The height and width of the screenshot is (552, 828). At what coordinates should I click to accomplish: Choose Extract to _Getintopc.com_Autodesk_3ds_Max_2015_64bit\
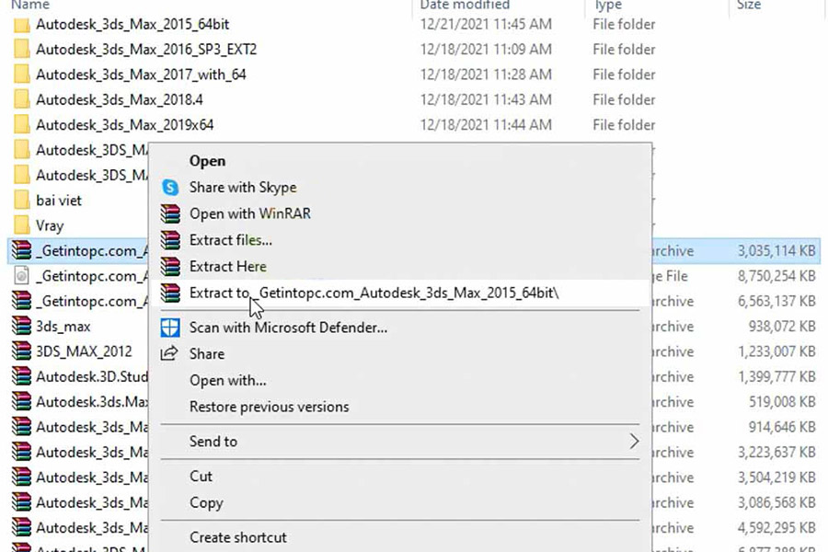click(374, 293)
